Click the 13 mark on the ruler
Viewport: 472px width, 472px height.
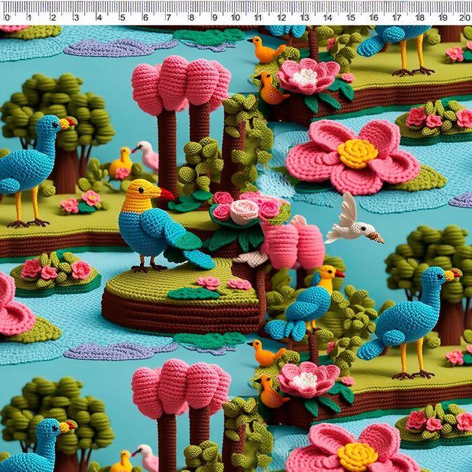(x=304, y=16)
